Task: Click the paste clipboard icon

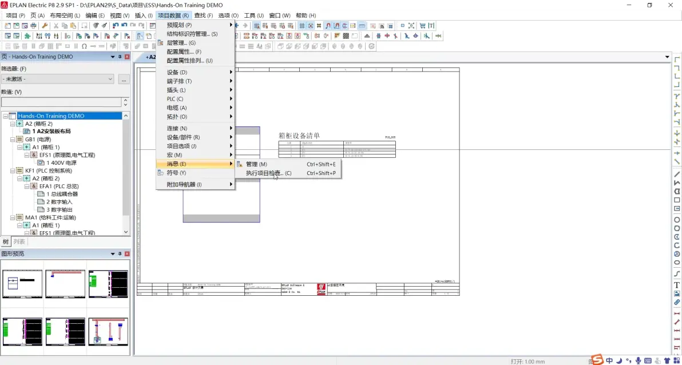Action: click(73, 26)
